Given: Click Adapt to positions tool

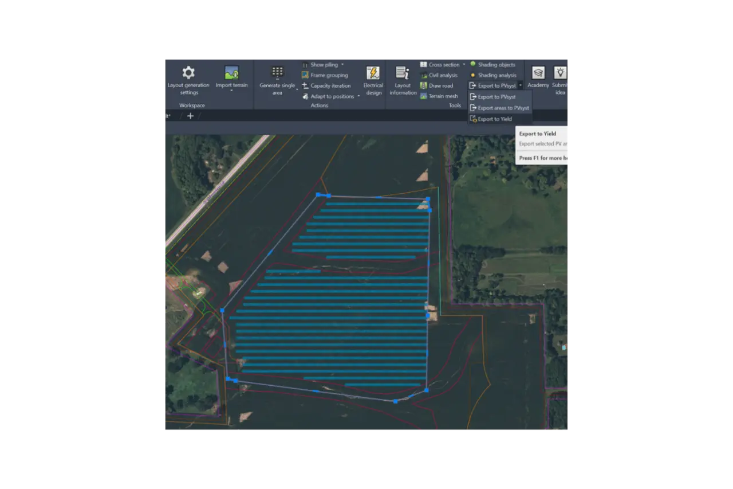Looking at the screenshot, I should pyautogui.click(x=328, y=96).
